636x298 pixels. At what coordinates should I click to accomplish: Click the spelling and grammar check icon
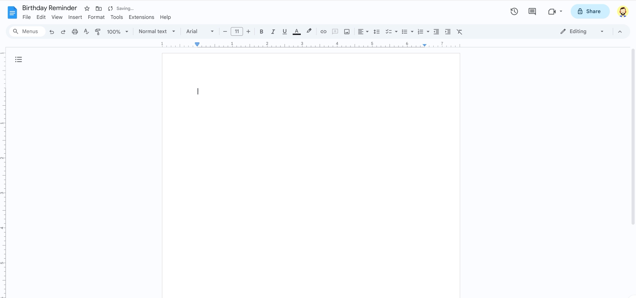click(86, 31)
